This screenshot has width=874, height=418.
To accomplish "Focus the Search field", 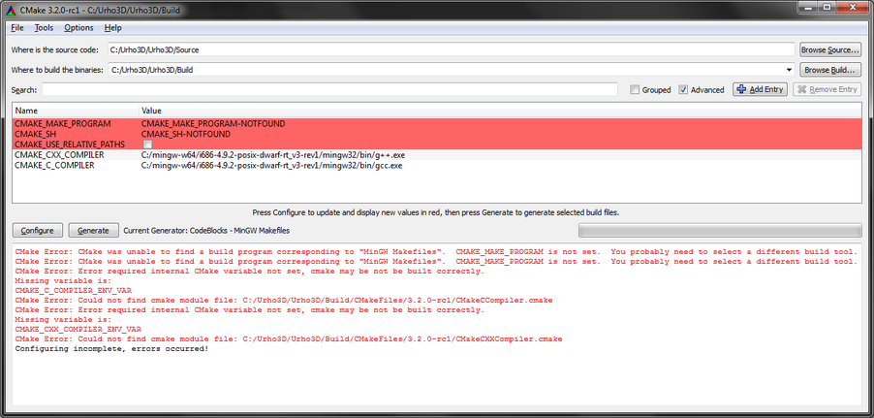I will point(329,89).
